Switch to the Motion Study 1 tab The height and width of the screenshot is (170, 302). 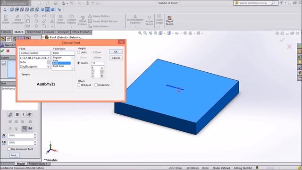pos(38,164)
